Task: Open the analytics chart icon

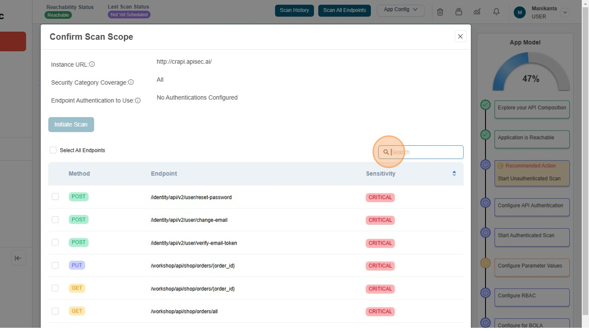Action: pyautogui.click(x=477, y=11)
